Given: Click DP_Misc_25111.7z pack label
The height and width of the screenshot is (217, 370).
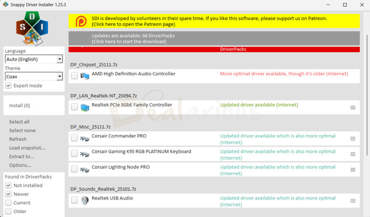Looking at the screenshot, I should pos(90,127).
